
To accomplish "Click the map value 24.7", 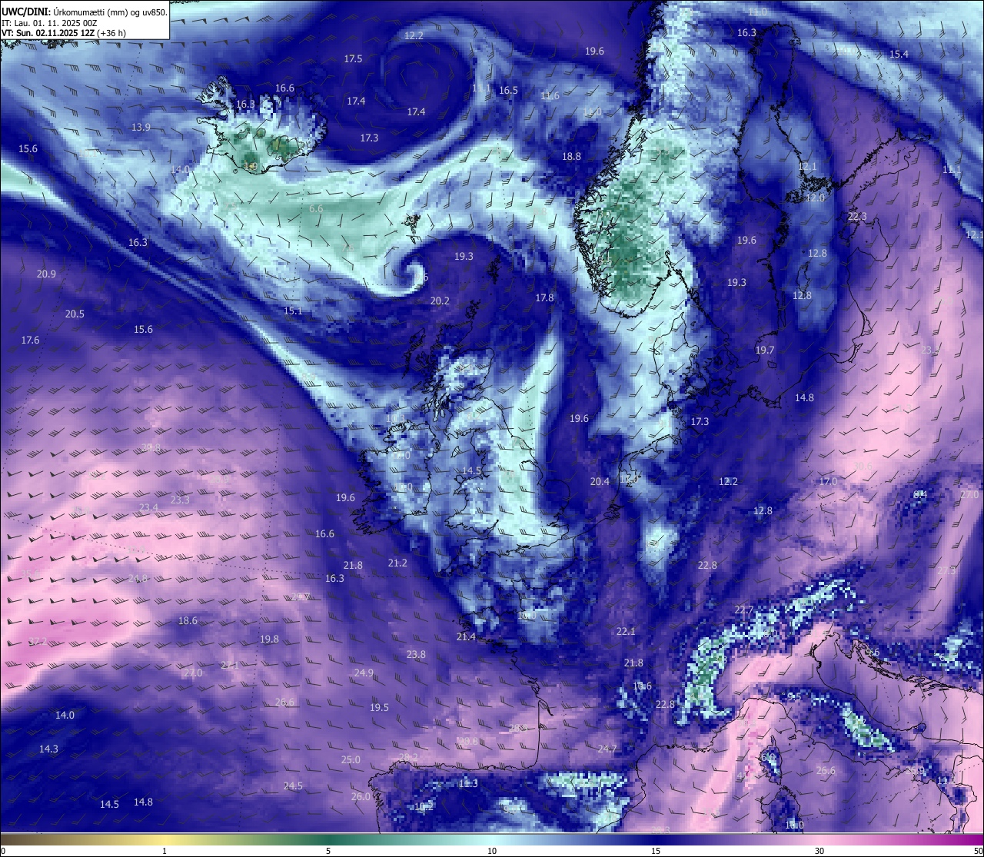I will (607, 749).
